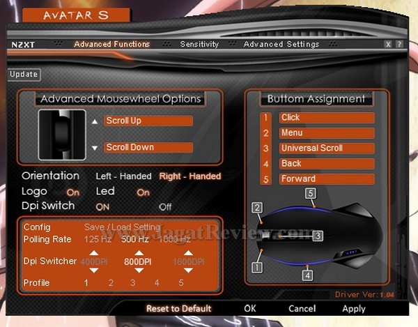The image size is (418, 327).
Task: Open the Advanced Functions tab
Action: pyautogui.click(x=111, y=45)
